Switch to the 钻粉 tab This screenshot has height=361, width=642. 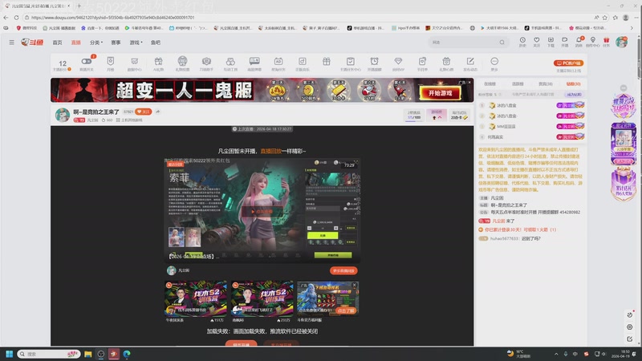click(573, 84)
